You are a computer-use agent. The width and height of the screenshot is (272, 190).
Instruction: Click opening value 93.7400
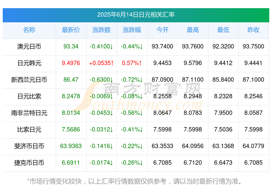pos(162,46)
